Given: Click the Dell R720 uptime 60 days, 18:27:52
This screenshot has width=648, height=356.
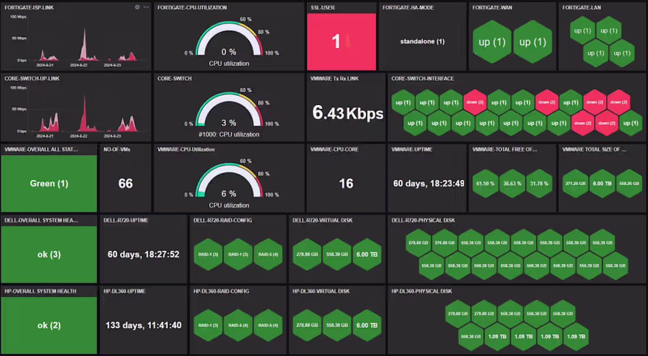Looking at the screenshot, I should point(143,254).
